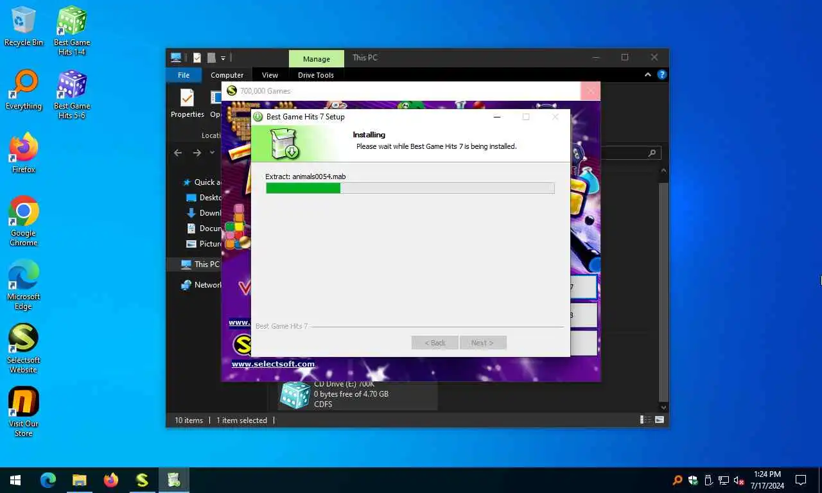The image size is (822, 493).
Task: Click the search magnifier in Explorer
Action: pyautogui.click(x=652, y=153)
